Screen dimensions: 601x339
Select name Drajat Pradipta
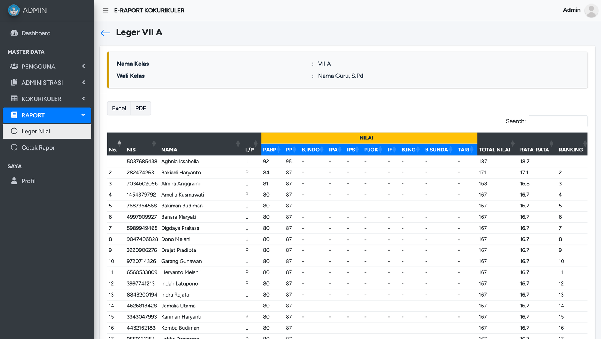coord(178,250)
